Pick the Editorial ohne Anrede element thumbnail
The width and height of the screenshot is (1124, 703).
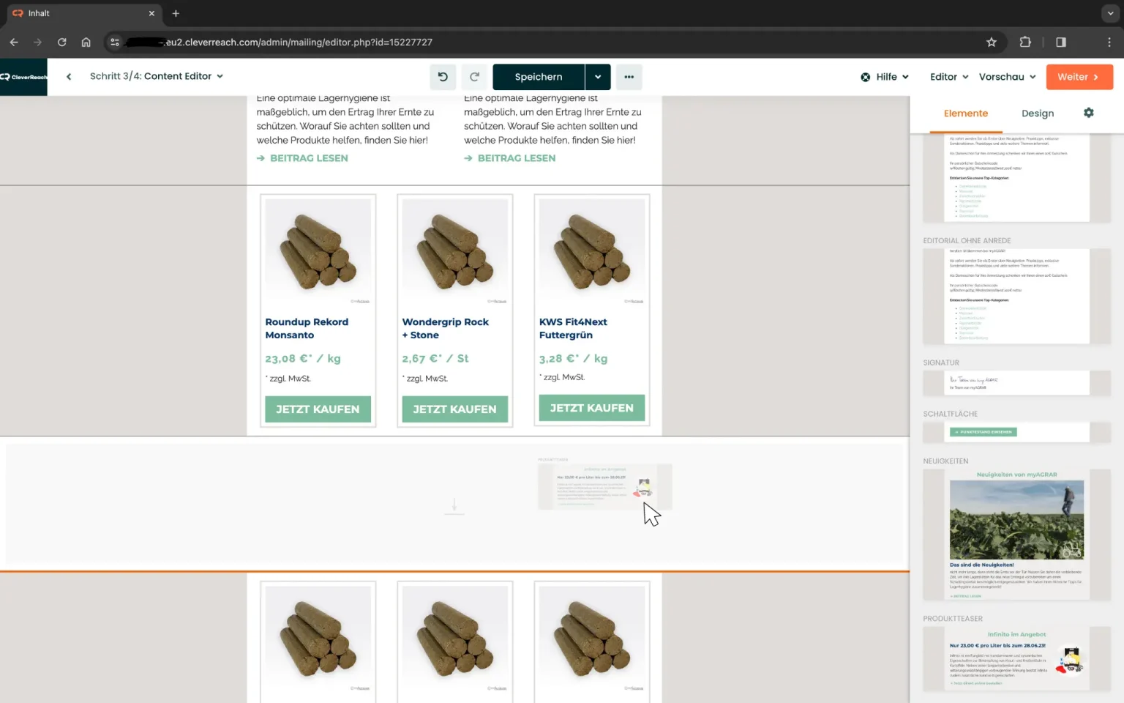coord(1016,296)
